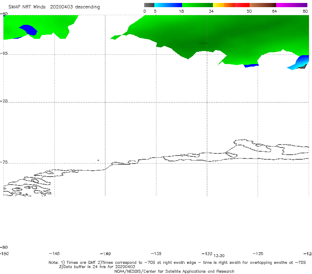Click the note line starting 'Note: 1) Times are GMT'
The image size is (312, 274).
(x=177, y=263)
